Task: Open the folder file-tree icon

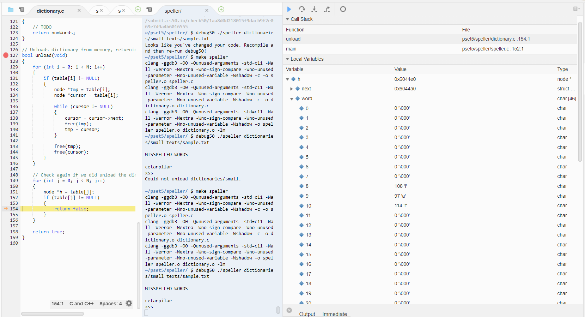Action: point(11,10)
